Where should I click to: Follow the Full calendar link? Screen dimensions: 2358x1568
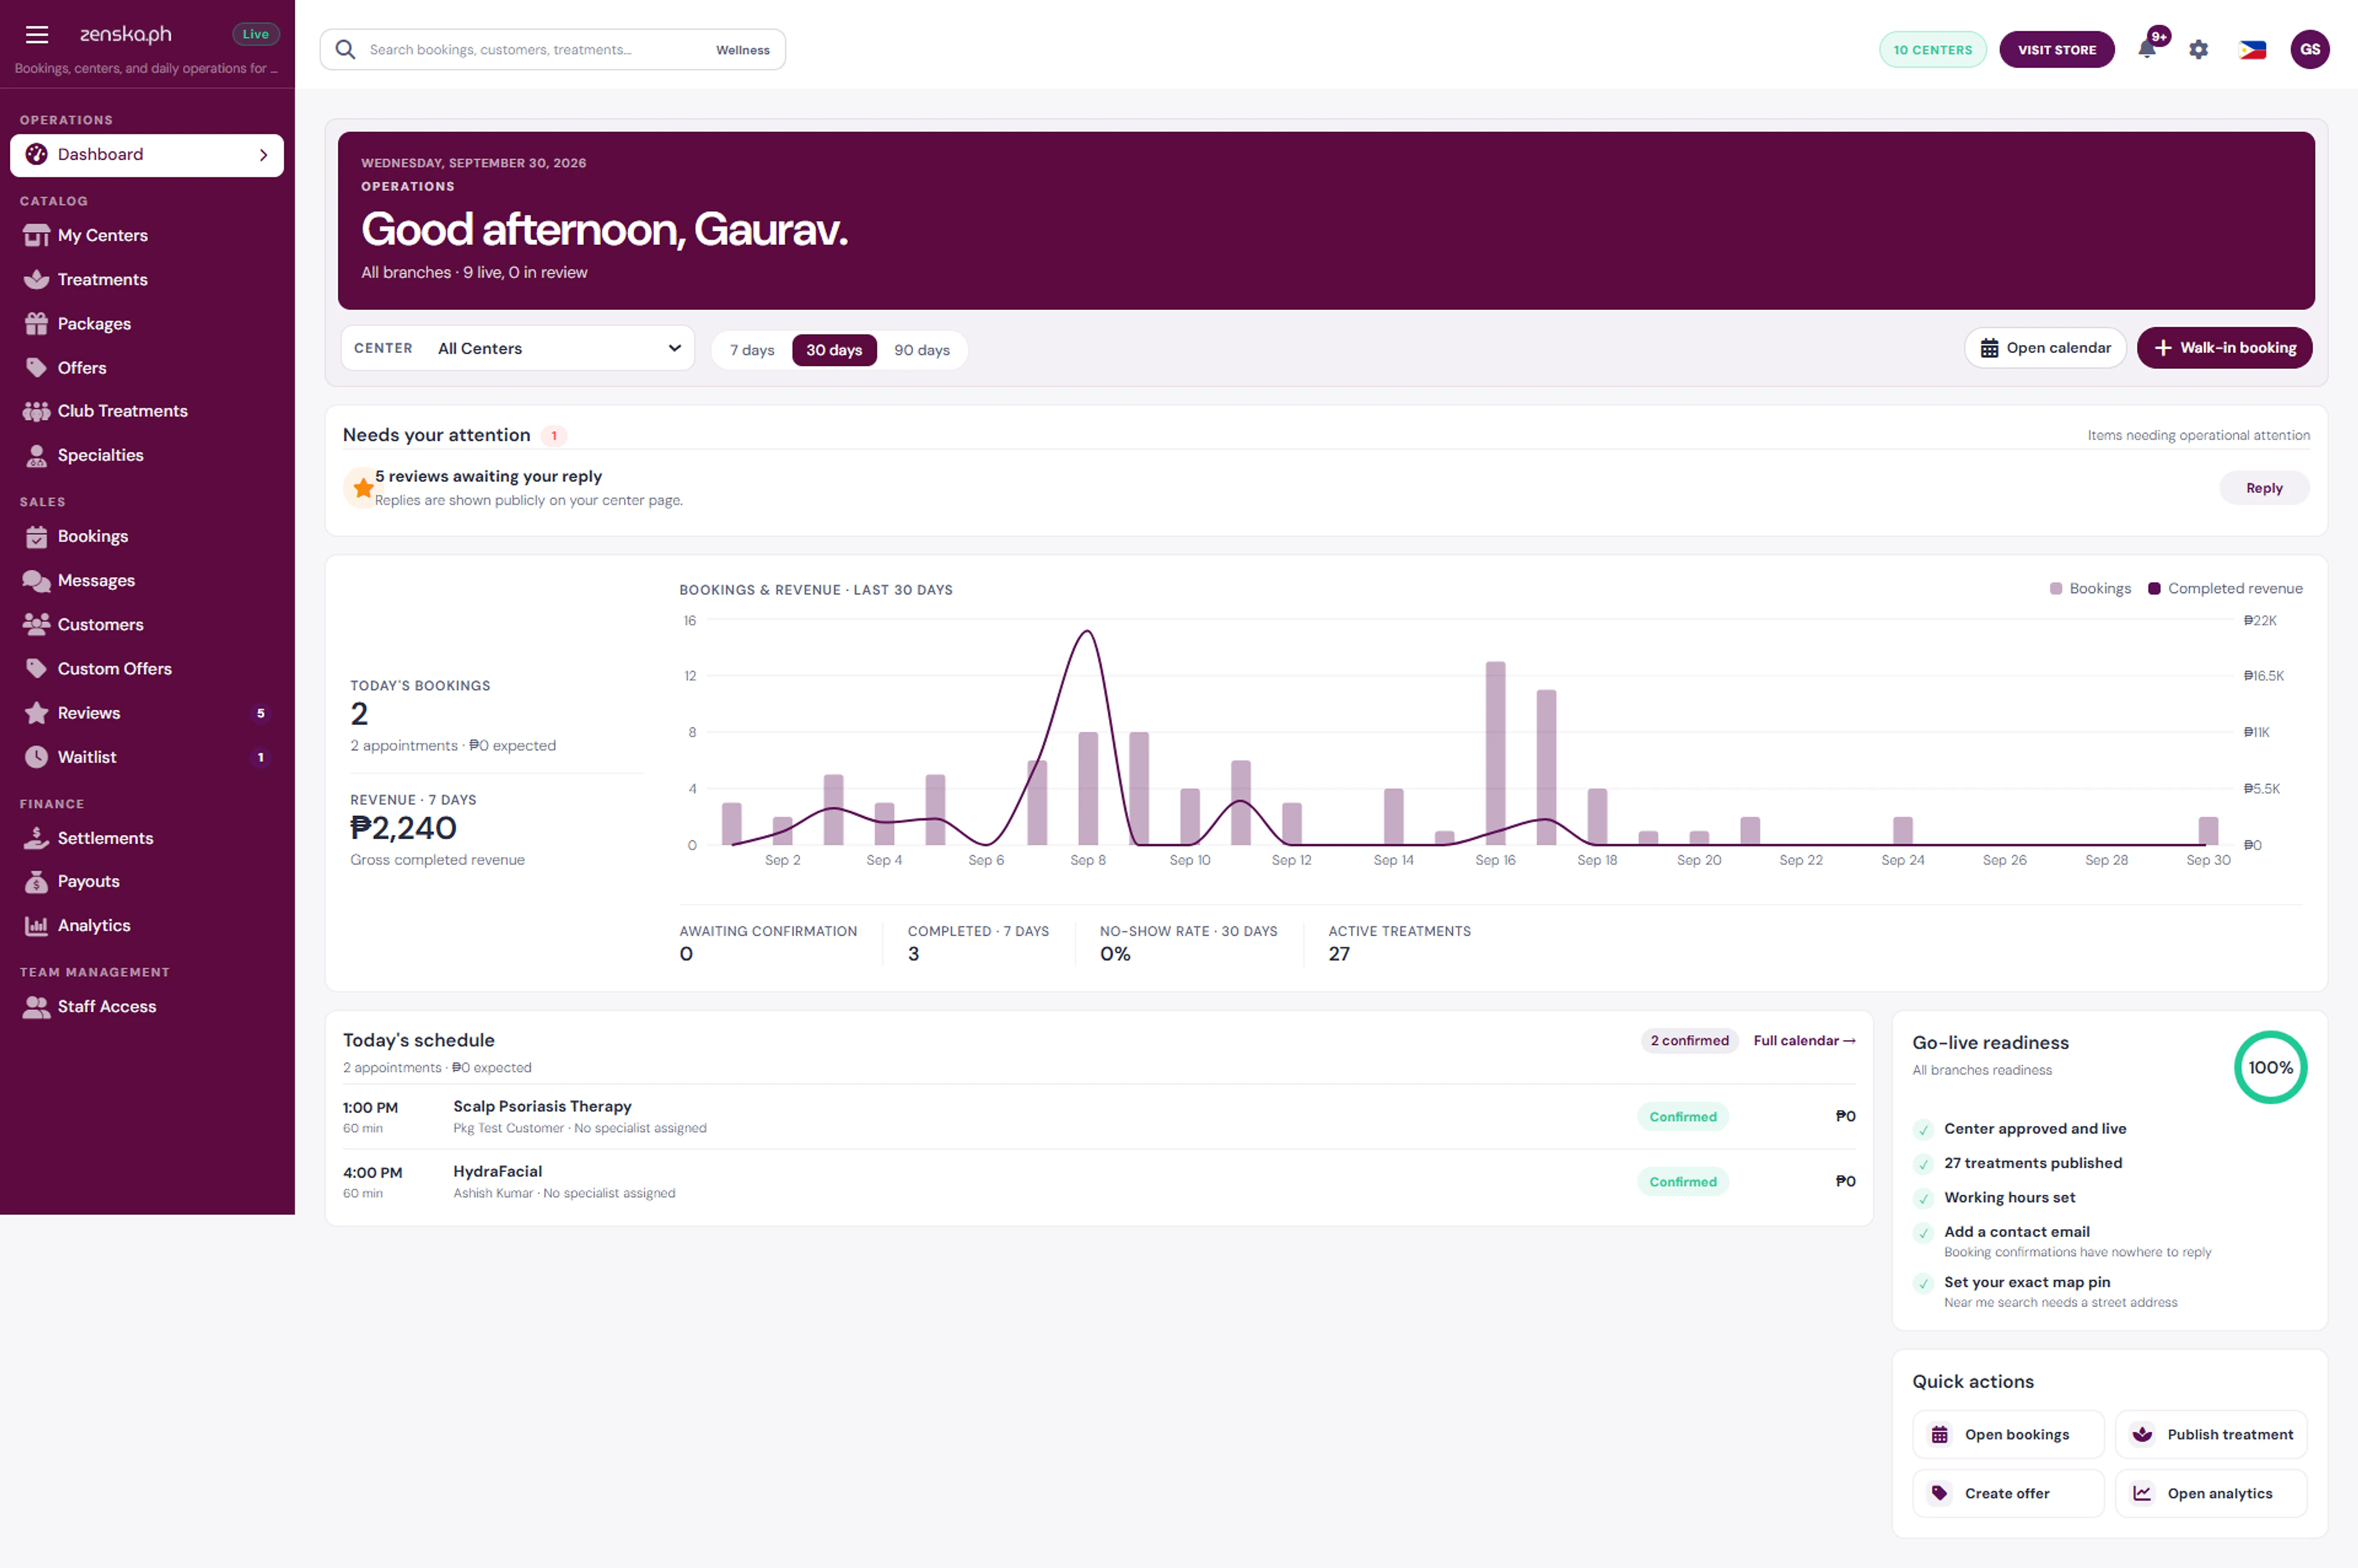point(1804,1040)
